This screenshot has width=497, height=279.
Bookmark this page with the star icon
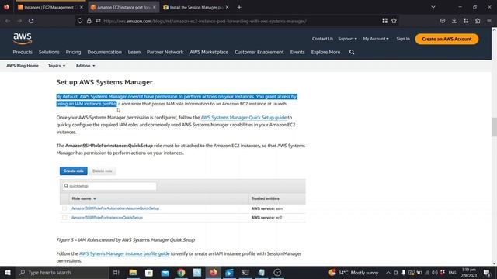(x=394, y=21)
